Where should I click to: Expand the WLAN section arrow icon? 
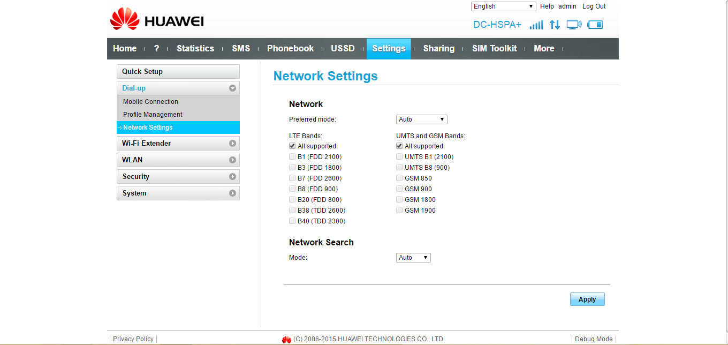point(232,160)
